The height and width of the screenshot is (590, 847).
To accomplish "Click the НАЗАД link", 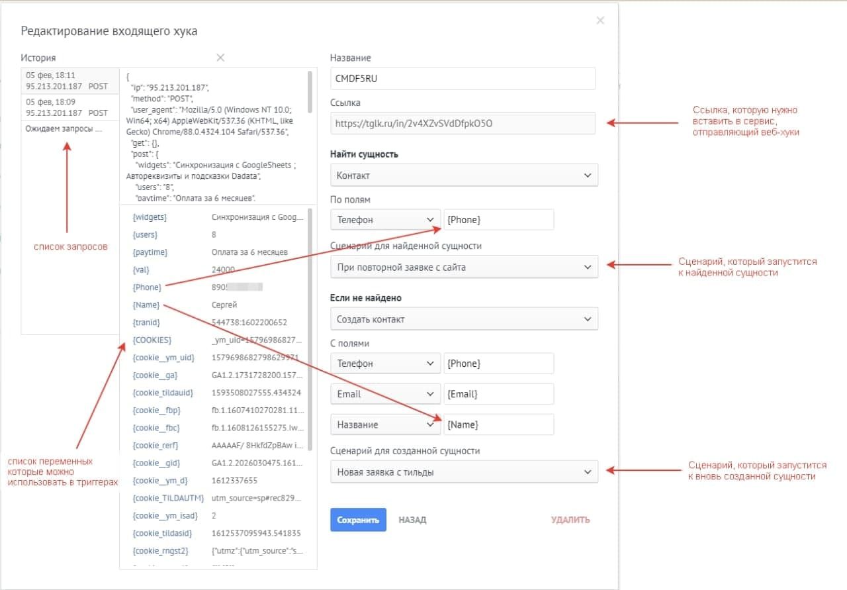I will [412, 520].
